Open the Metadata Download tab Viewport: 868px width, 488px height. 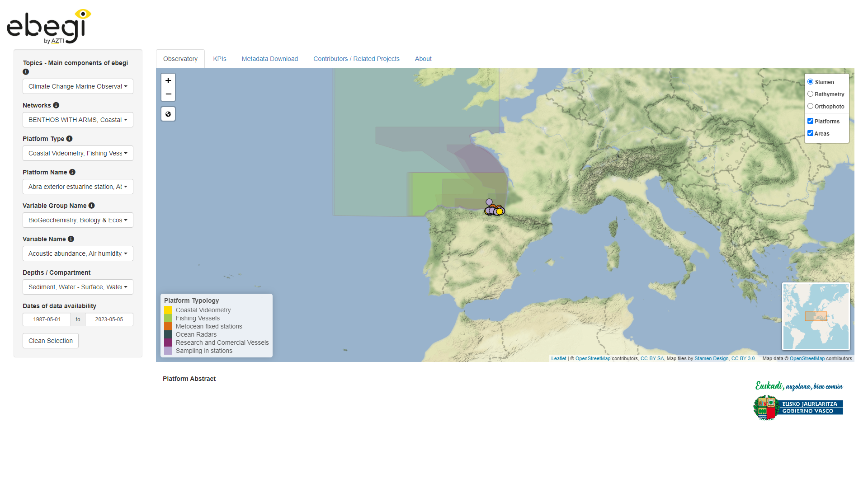(269, 59)
